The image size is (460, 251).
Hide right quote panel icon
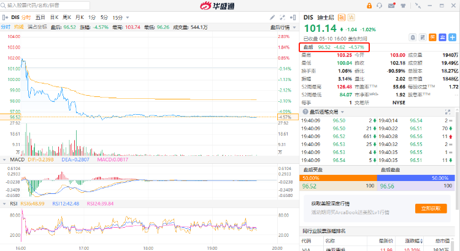click(293, 18)
